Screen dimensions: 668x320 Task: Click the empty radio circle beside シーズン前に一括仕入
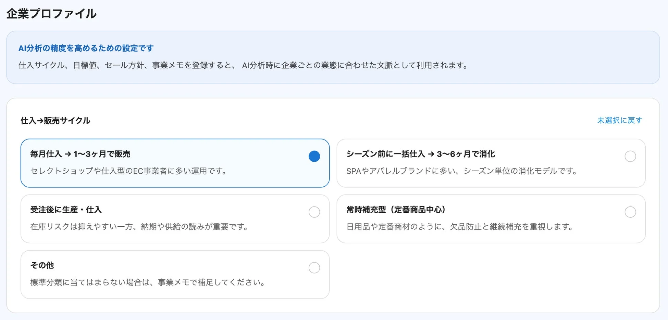click(630, 156)
